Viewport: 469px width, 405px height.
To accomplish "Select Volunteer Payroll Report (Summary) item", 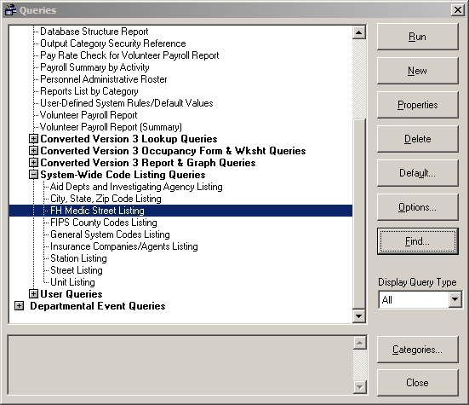I will point(111,127).
